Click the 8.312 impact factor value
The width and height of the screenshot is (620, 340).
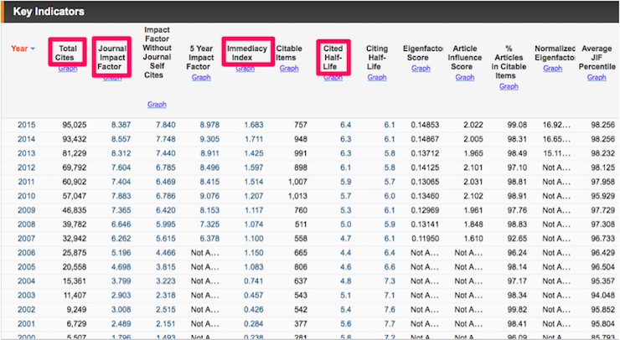pyautogui.click(x=121, y=153)
